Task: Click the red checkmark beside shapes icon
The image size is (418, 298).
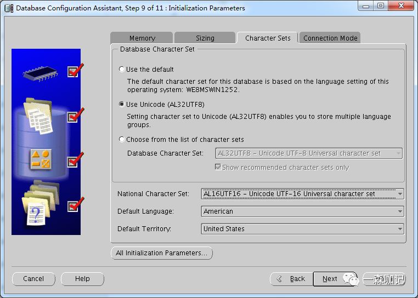Action: tap(75, 160)
